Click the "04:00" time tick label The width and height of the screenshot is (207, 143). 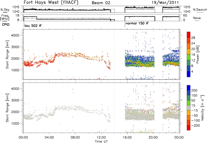tap(49, 138)
